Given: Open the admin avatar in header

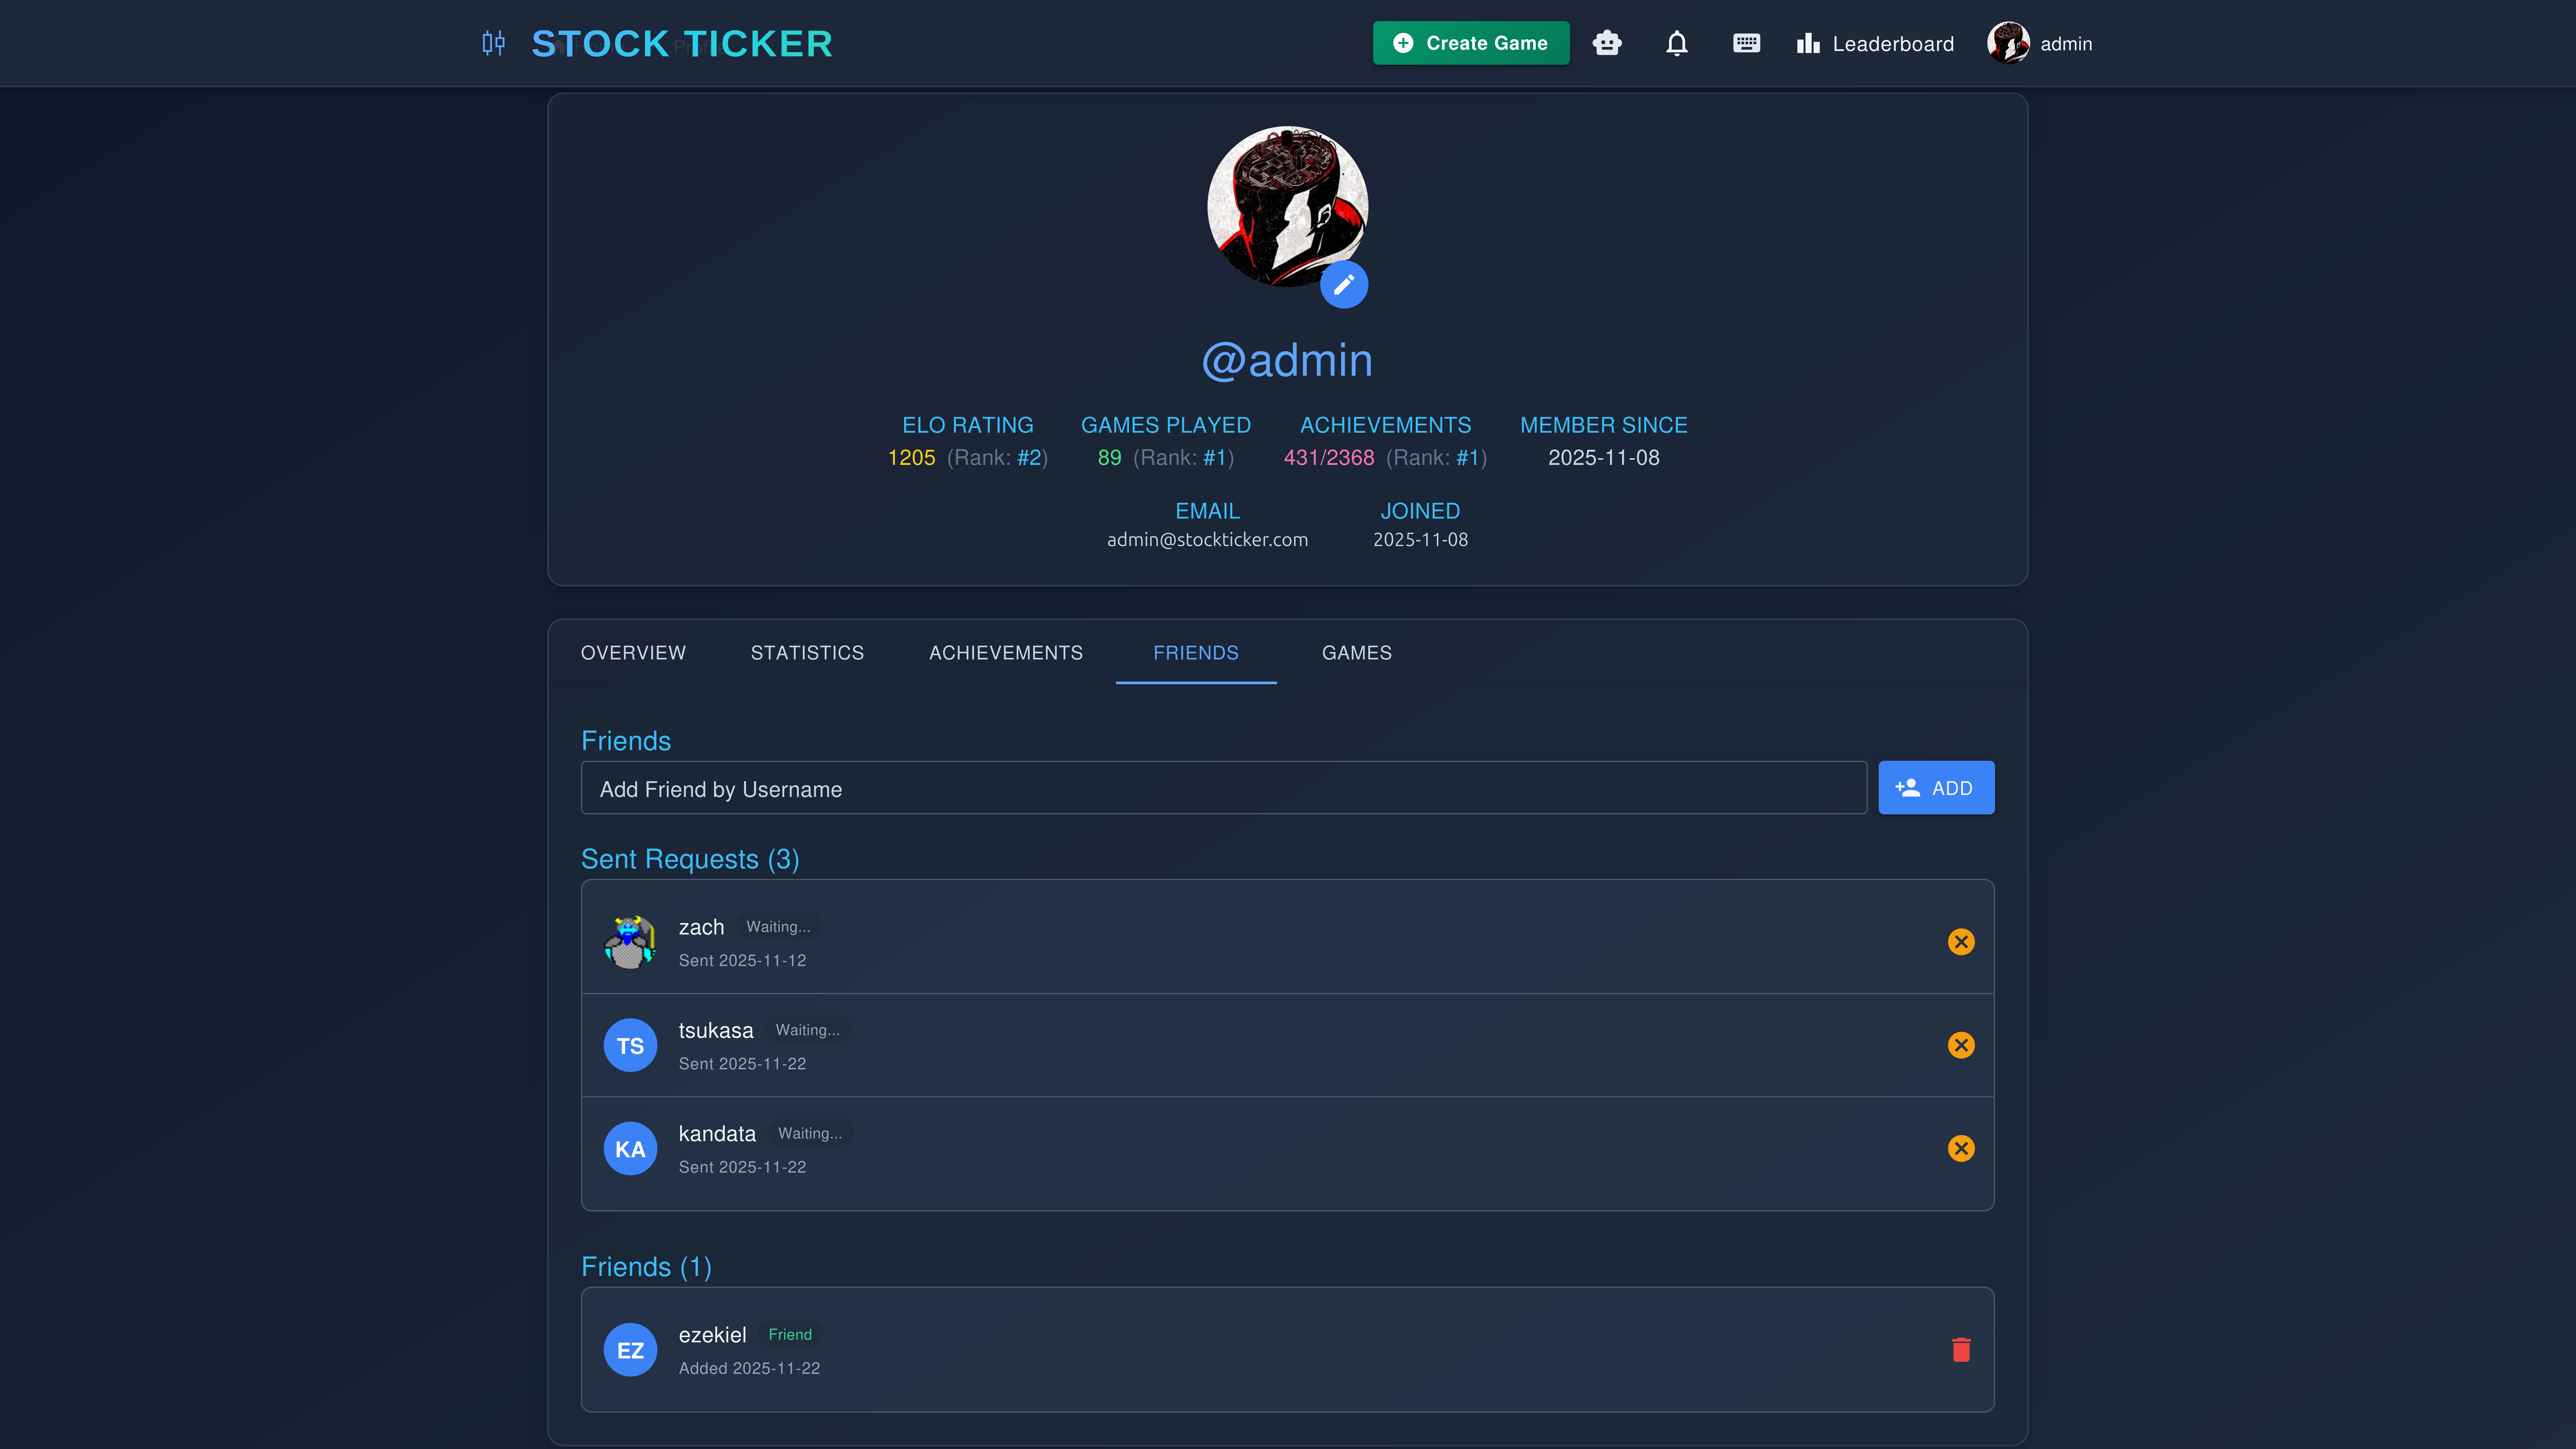Looking at the screenshot, I should point(2008,43).
